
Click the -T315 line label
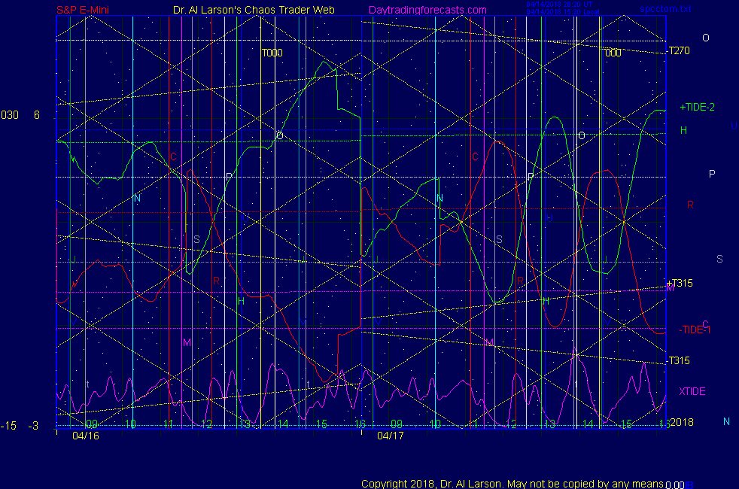(x=679, y=360)
